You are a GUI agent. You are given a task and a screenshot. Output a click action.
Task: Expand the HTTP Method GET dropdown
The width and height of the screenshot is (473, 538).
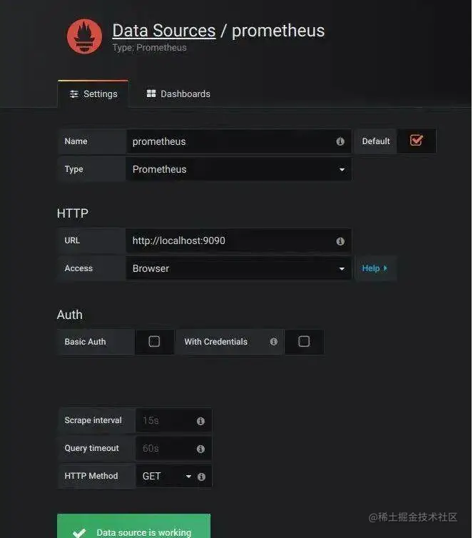[x=166, y=476]
